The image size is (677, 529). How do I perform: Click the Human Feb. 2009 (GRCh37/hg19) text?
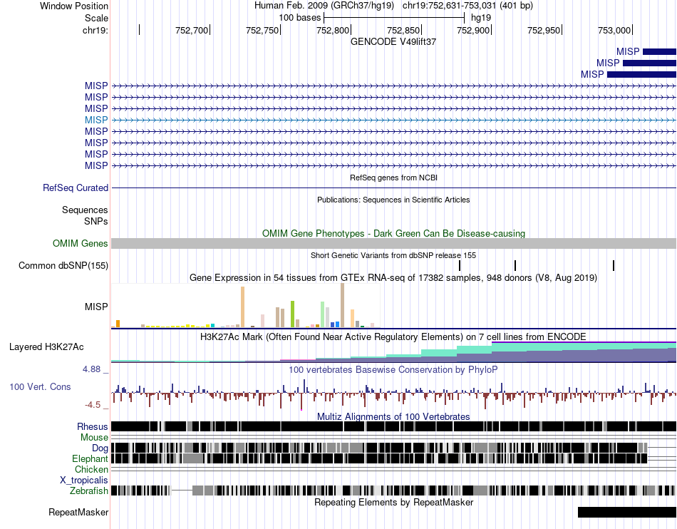point(324,6)
